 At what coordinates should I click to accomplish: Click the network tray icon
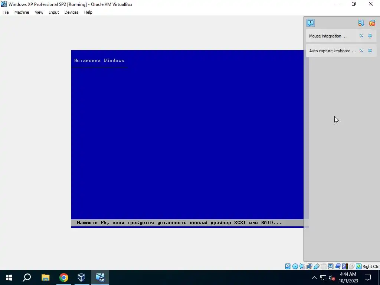(x=323, y=278)
